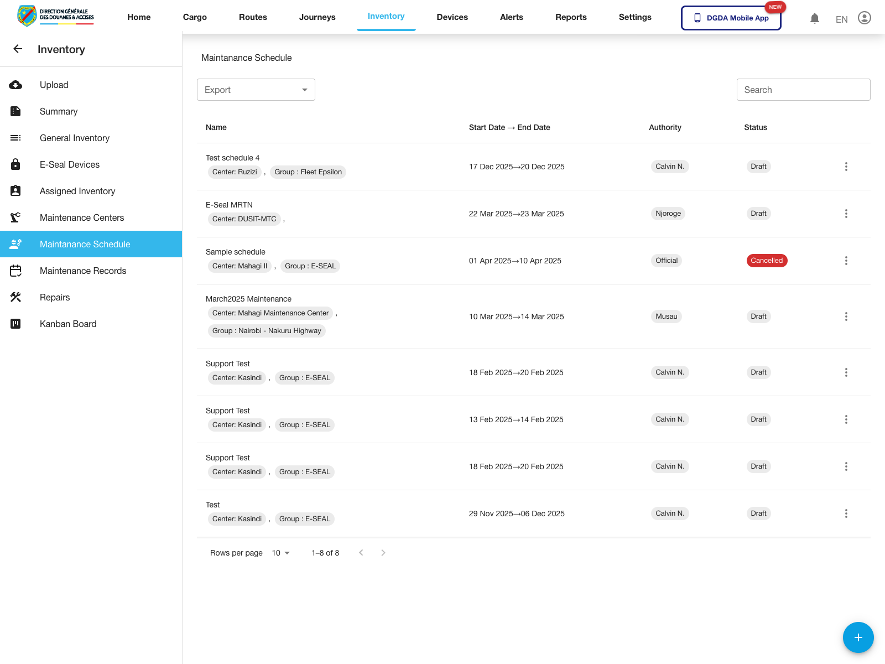
Task: Go to the Devices tab
Action: pos(452,17)
